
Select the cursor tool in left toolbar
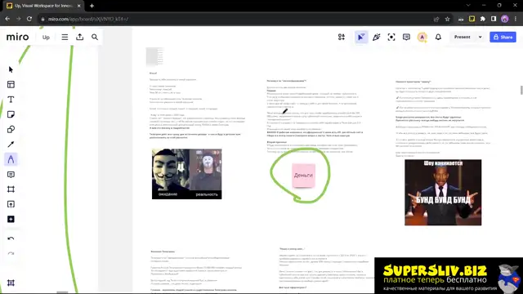(x=11, y=69)
